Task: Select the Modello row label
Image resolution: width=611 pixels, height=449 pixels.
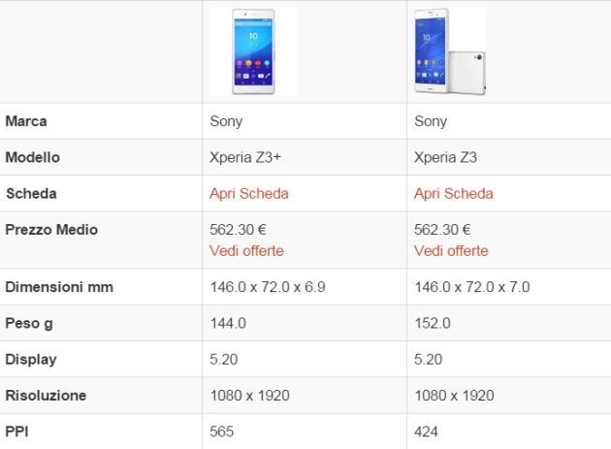Action: point(32,157)
